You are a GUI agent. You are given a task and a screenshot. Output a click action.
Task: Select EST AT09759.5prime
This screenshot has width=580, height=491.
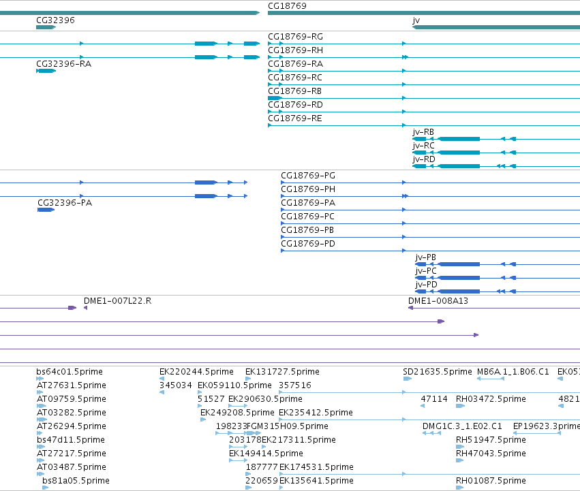(72, 399)
